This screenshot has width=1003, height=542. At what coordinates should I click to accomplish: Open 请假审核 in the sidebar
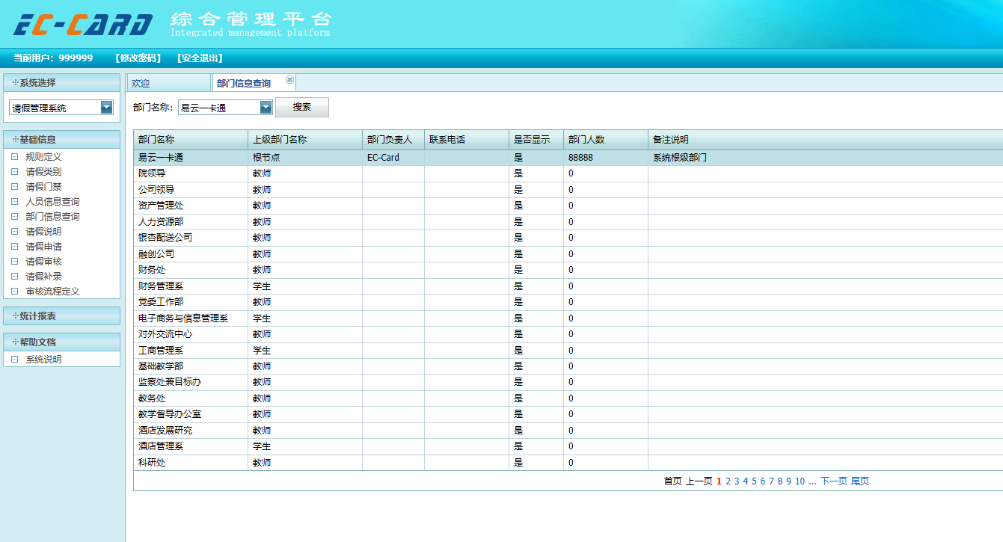[43, 262]
